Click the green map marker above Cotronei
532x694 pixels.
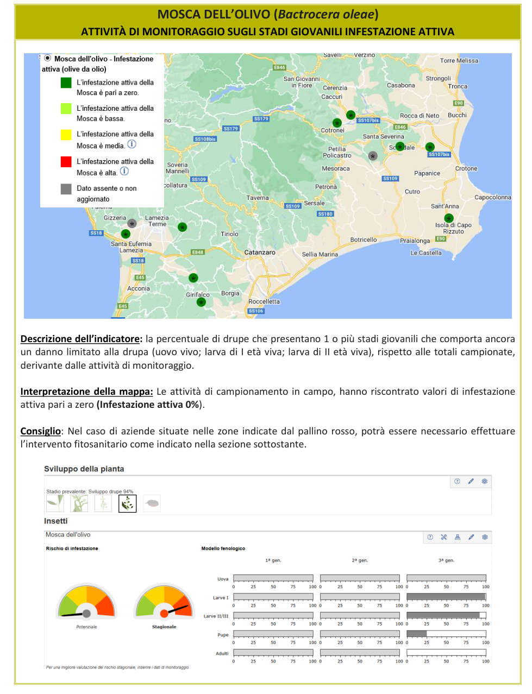pos(337,123)
